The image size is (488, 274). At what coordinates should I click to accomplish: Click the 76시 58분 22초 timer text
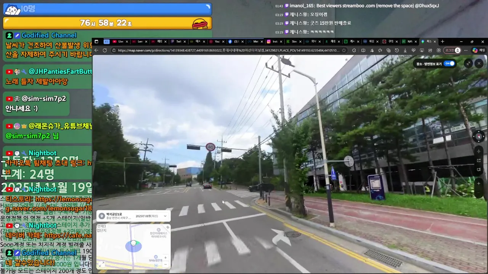[x=106, y=23]
